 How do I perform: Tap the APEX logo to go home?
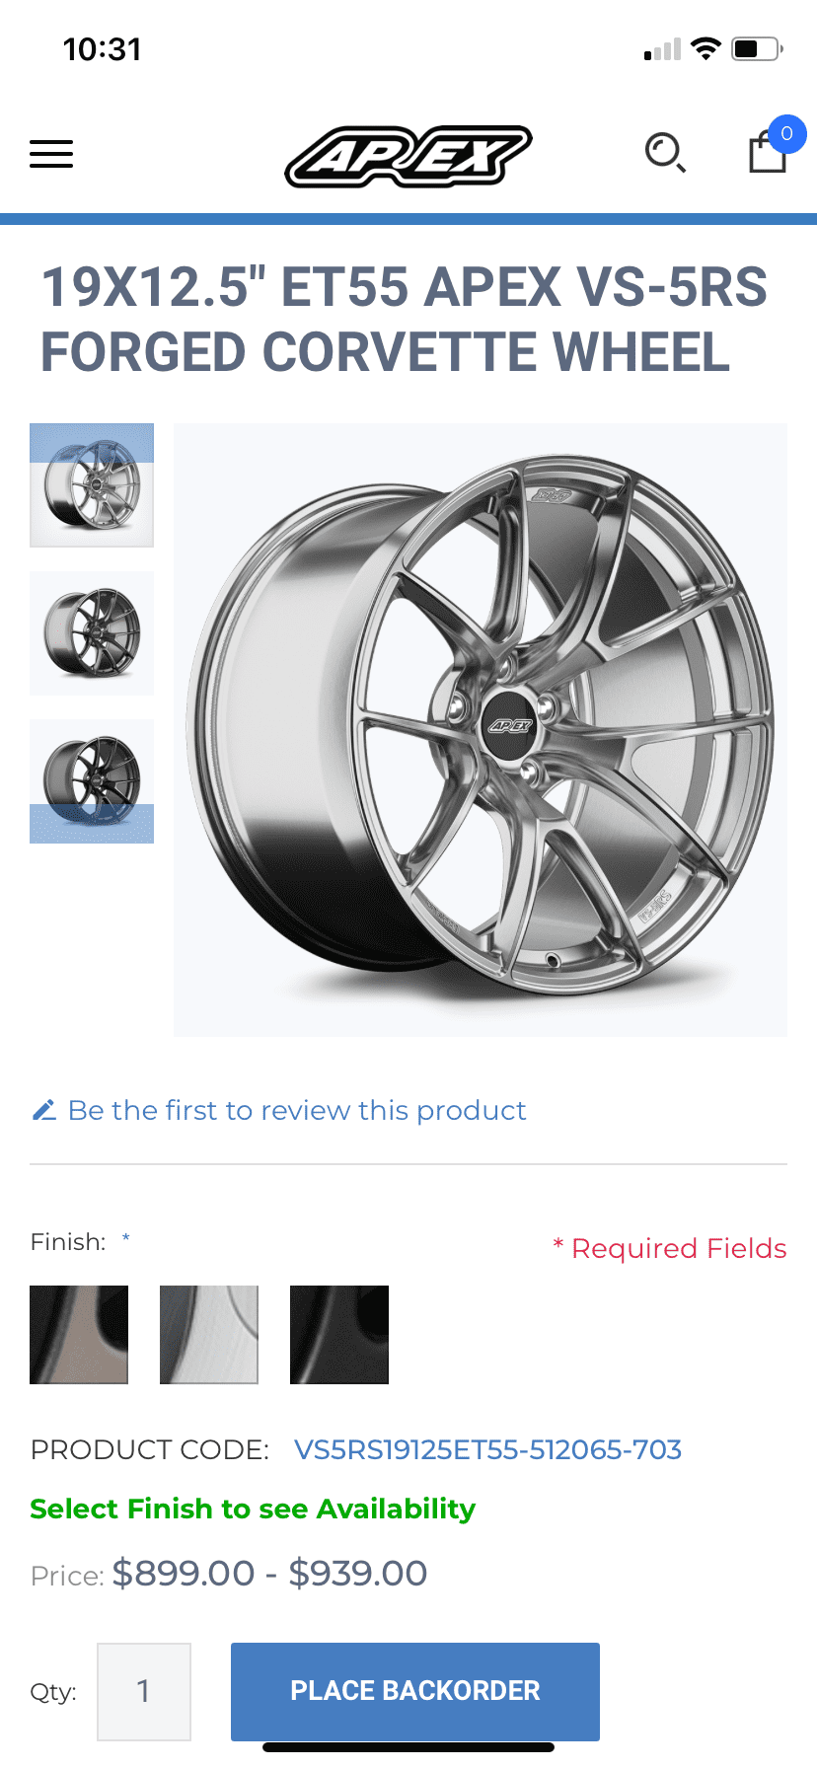(x=408, y=156)
